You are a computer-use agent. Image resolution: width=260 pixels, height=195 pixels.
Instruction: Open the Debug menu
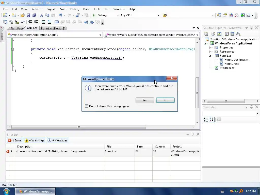[x=75, y=9]
